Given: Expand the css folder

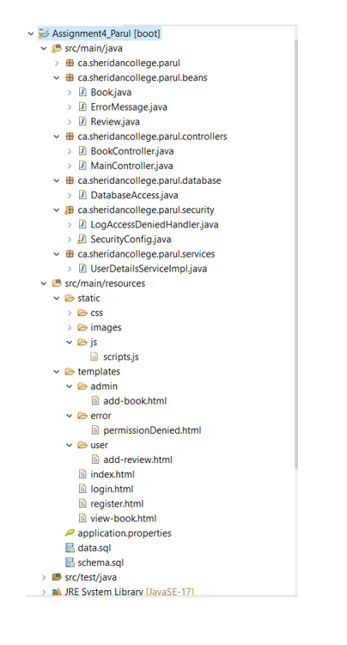Looking at the screenshot, I should (x=70, y=313).
